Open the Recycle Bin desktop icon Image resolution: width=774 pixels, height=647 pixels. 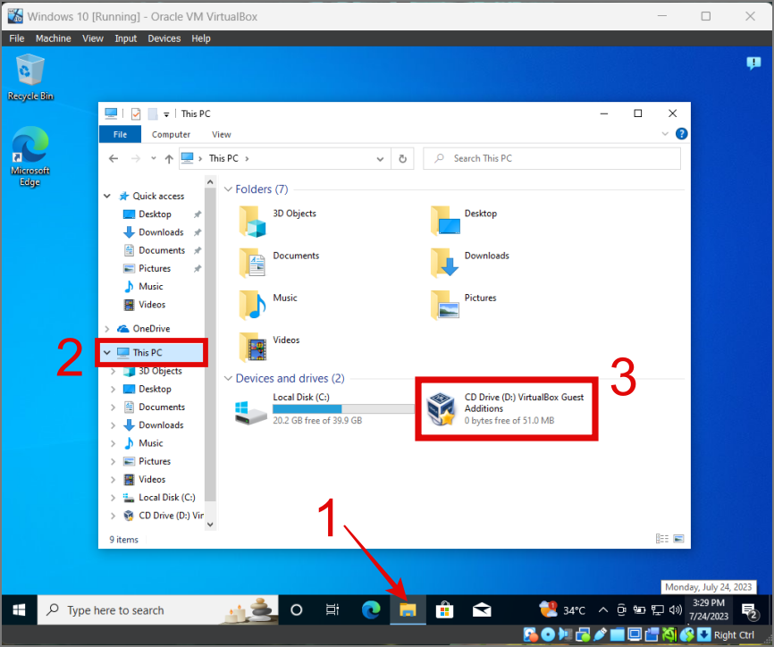(30, 78)
